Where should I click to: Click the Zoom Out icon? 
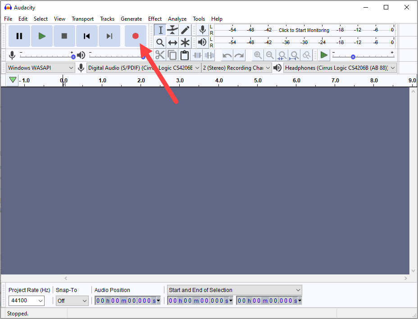point(270,55)
